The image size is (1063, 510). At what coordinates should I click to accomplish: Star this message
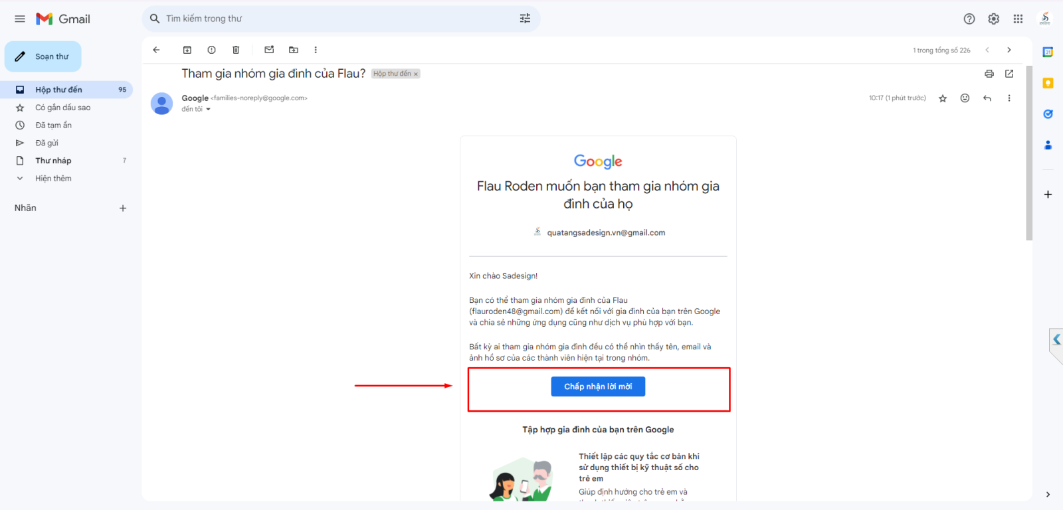click(x=943, y=98)
